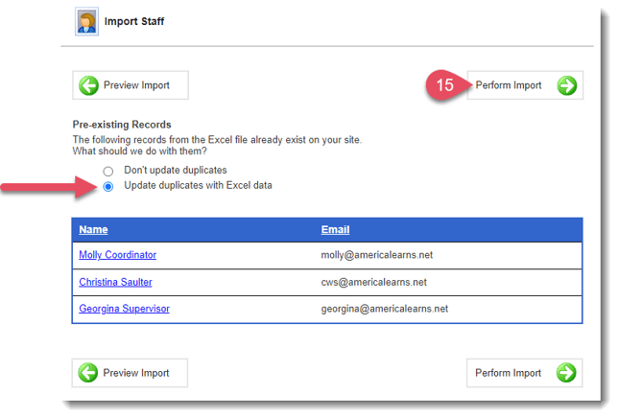This screenshot has height=418, width=618.
Task: Click the georgina@americalearns.net email cell
Action: pos(385,310)
